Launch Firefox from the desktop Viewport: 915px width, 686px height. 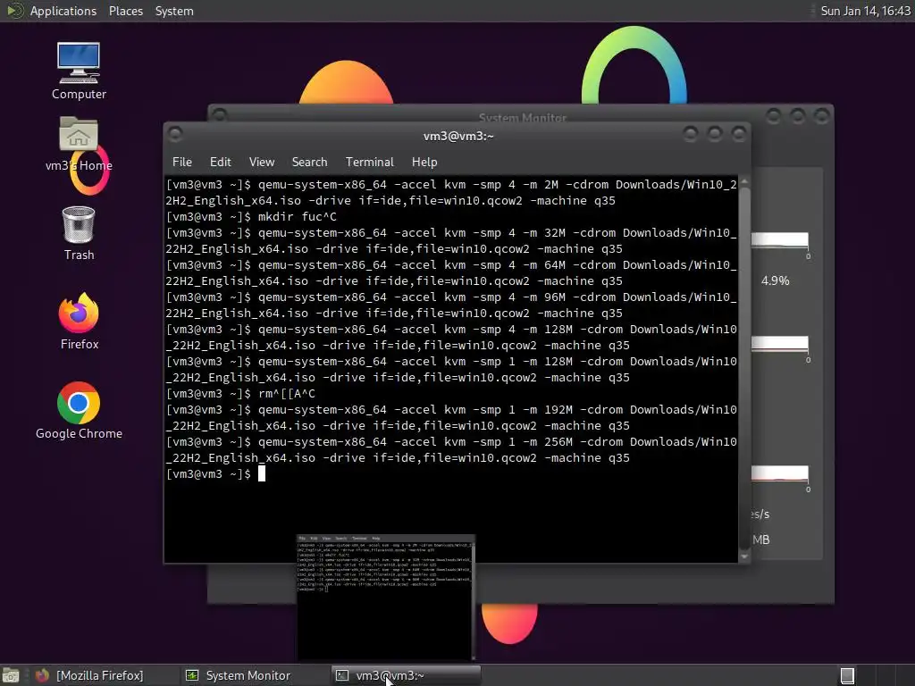79,321
